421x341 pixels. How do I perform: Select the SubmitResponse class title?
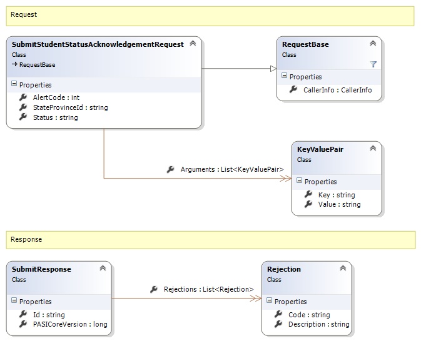click(41, 269)
